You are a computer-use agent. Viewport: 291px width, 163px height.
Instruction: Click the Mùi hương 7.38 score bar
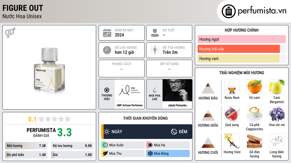tap(26, 146)
